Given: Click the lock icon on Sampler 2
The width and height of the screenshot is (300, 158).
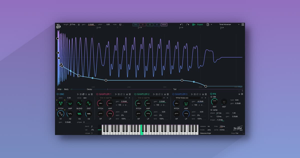Looking at the screenshot, I should 165,94.
